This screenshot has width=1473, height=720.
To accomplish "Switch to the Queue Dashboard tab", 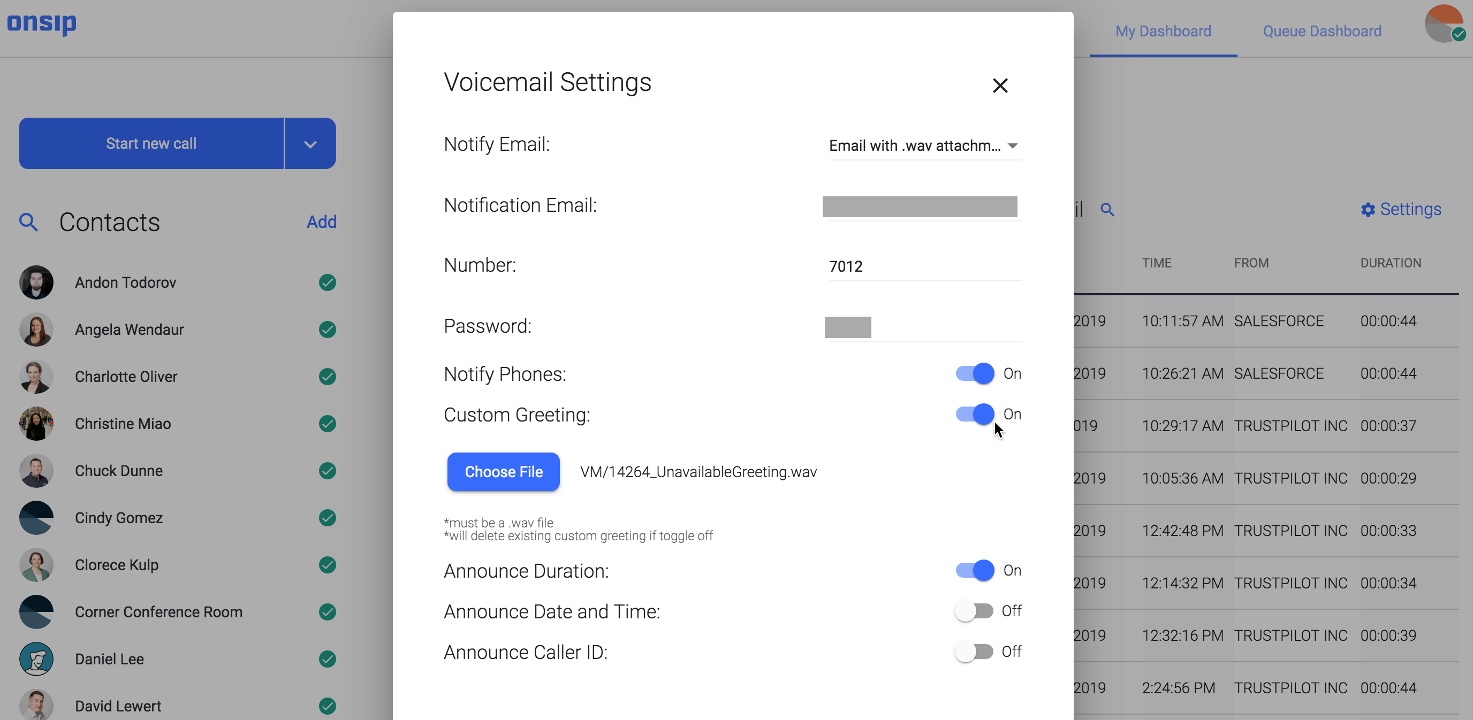I will click(x=1322, y=31).
